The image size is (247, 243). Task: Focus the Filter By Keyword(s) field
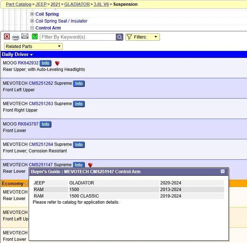[x=78, y=37]
